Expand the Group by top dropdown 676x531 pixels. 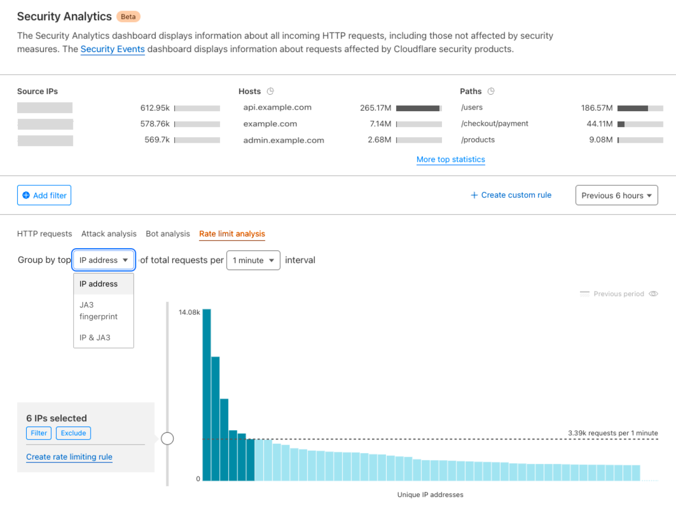(x=104, y=260)
